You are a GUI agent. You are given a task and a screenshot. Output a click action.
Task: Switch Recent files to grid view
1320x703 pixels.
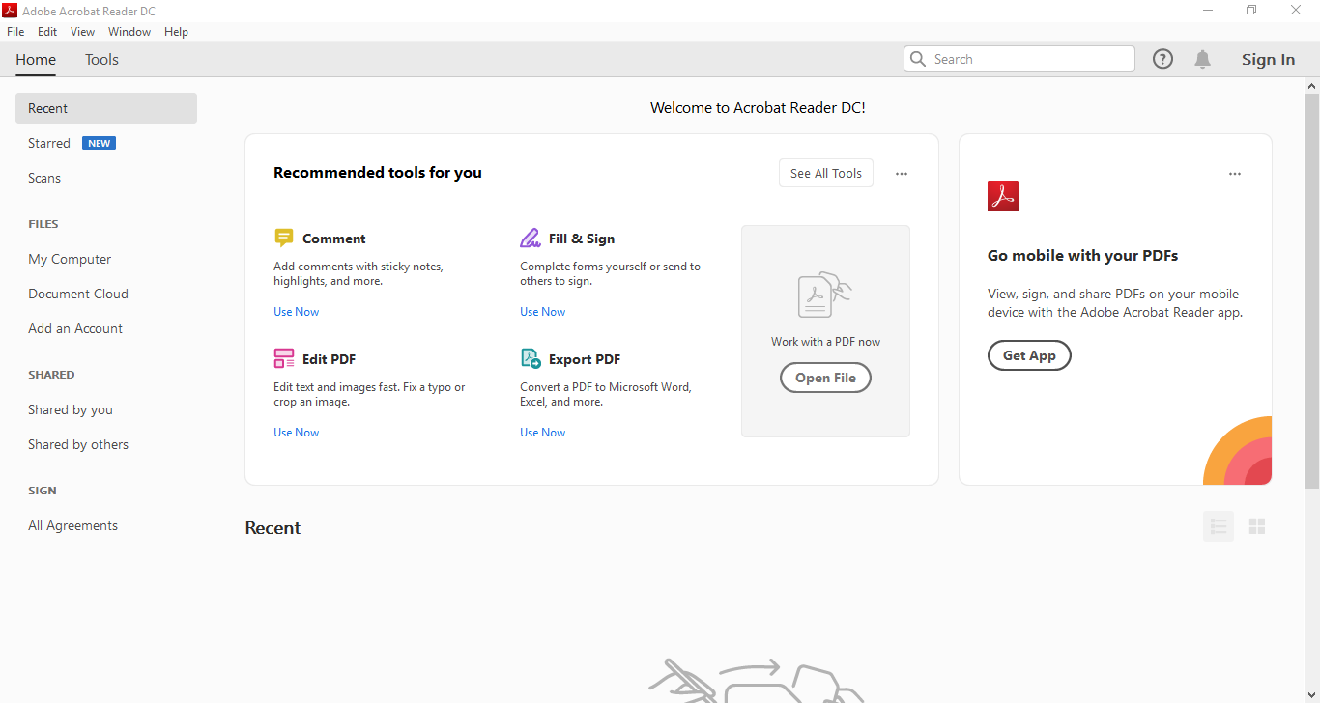(x=1257, y=526)
